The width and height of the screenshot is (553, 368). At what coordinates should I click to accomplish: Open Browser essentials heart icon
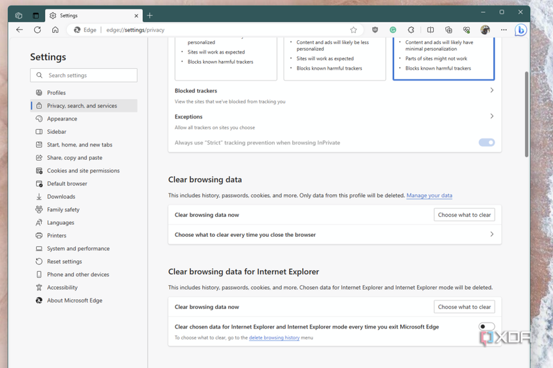tap(467, 30)
